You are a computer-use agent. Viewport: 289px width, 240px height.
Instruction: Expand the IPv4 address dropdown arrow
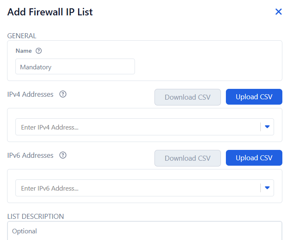coord(267,127)
